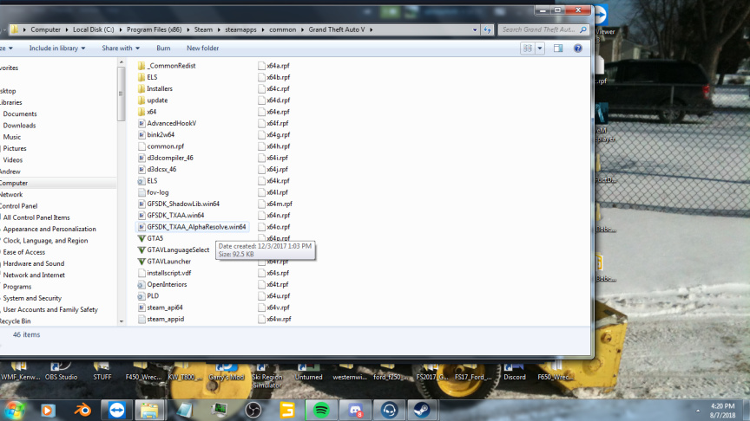The height and width of the screenshot is (421, 750).
Task: Go to the common breadcrumb segment
Action: [x=282, y=29]
